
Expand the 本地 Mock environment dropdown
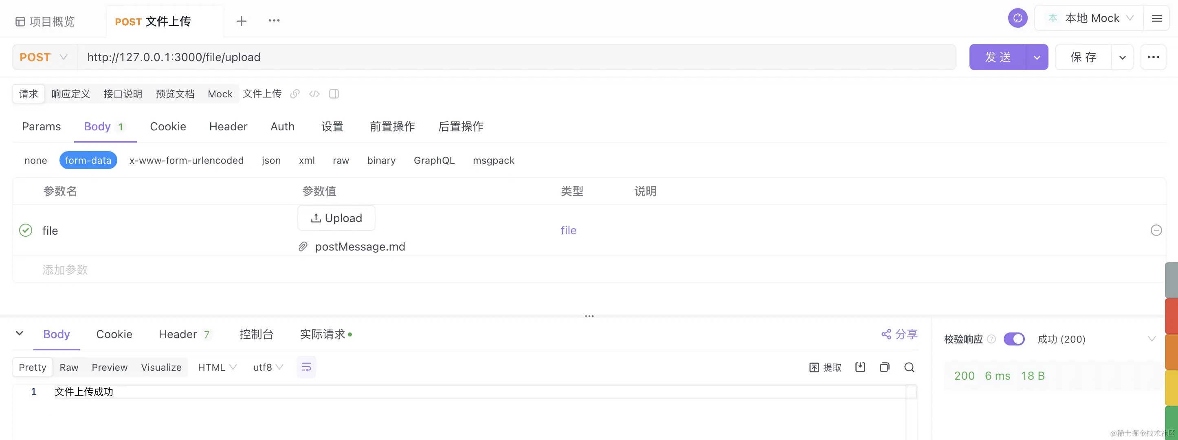pyautogui.click(x=1091, y=18)
